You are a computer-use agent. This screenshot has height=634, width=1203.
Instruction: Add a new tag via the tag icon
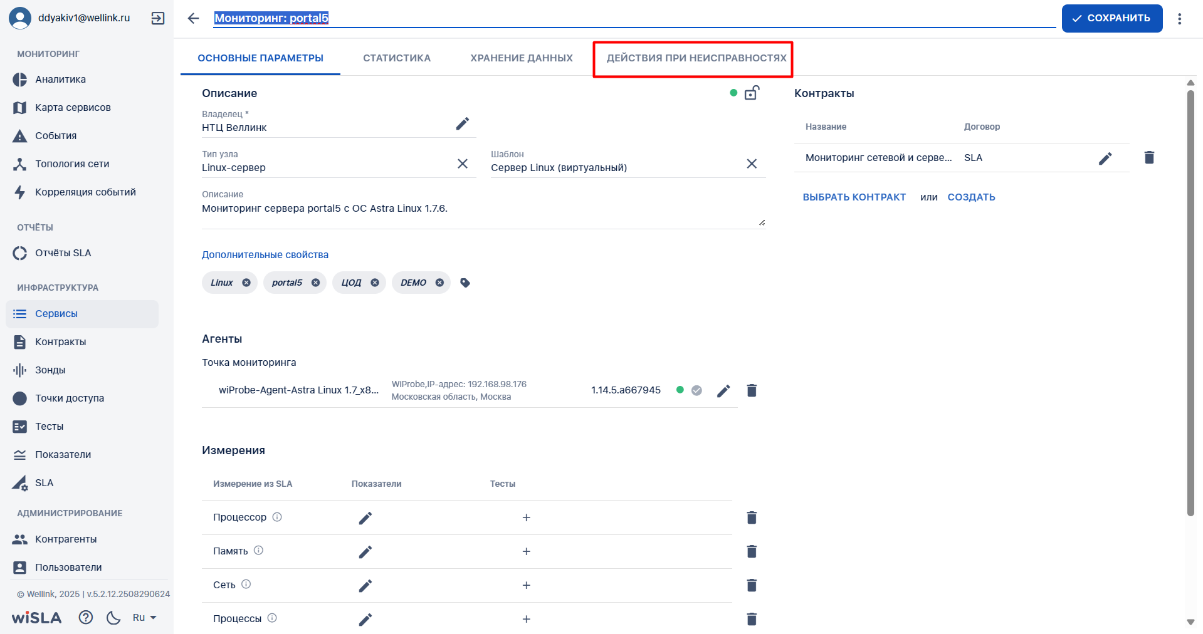pos(465,283)
